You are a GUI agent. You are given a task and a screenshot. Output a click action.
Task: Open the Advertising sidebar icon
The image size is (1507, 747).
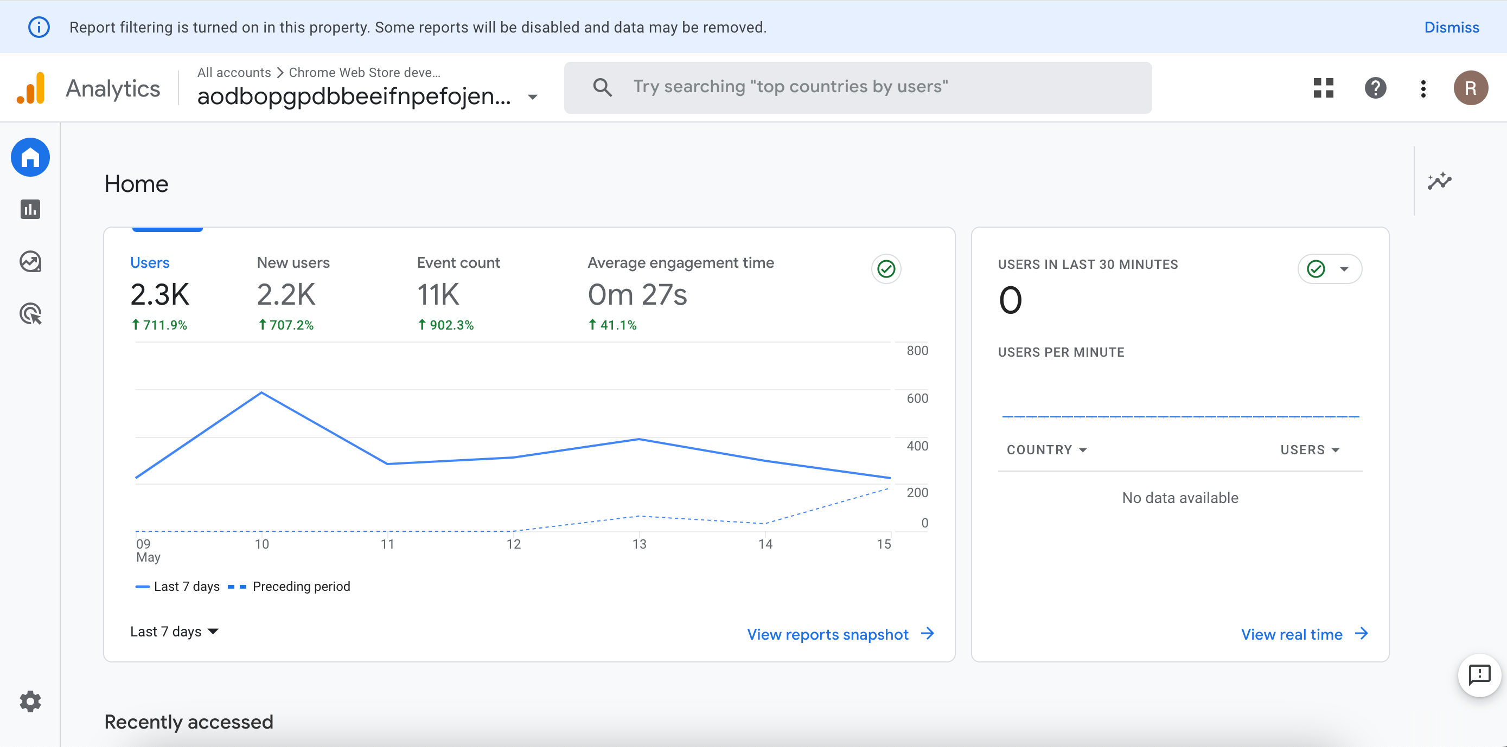(x=30, y=314)
